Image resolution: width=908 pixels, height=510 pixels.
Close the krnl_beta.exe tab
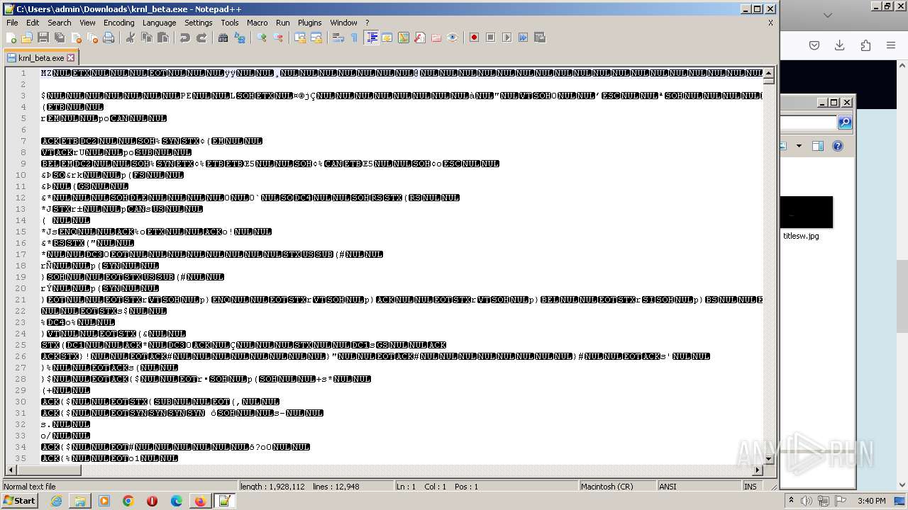click(x=71, y=58)
